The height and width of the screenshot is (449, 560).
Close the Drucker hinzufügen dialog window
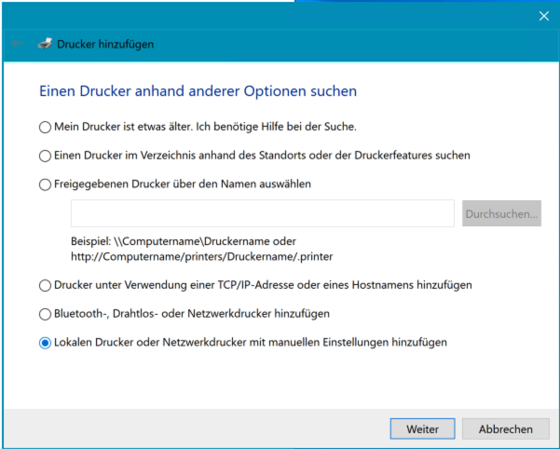tap(544, 16)
